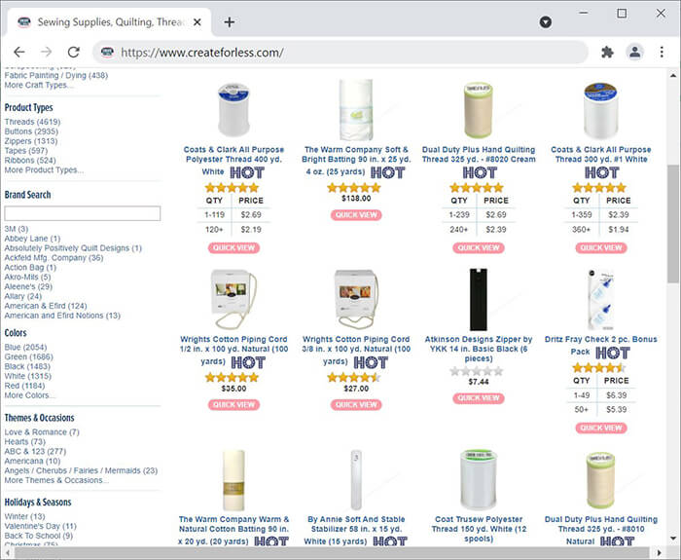Expand More Colors list

[30, 395]
